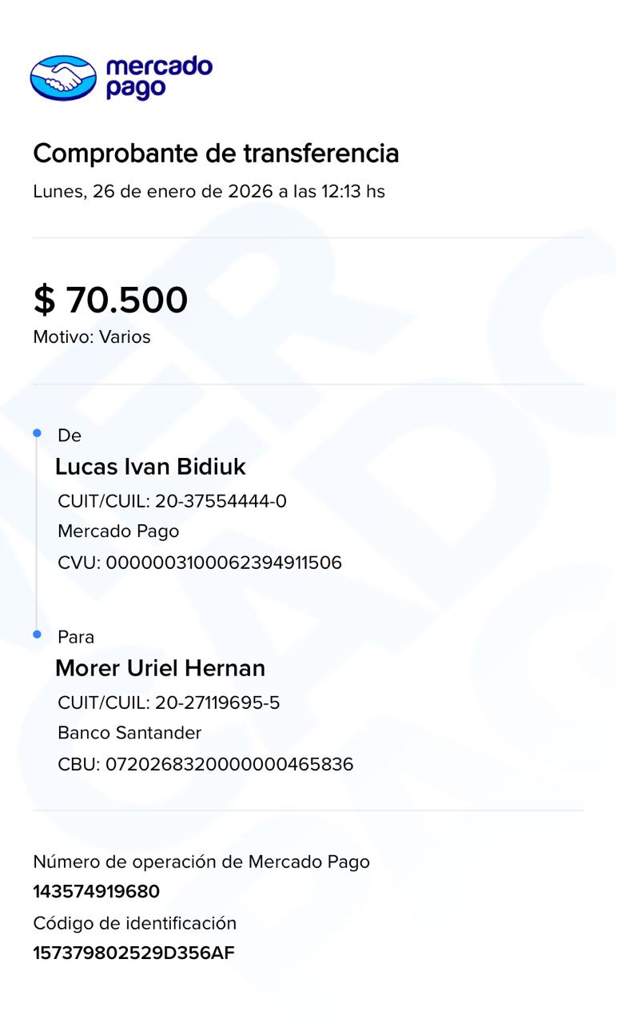Select operation number 143574919680
The image size is (617, 1023).
tap(96, 891)
